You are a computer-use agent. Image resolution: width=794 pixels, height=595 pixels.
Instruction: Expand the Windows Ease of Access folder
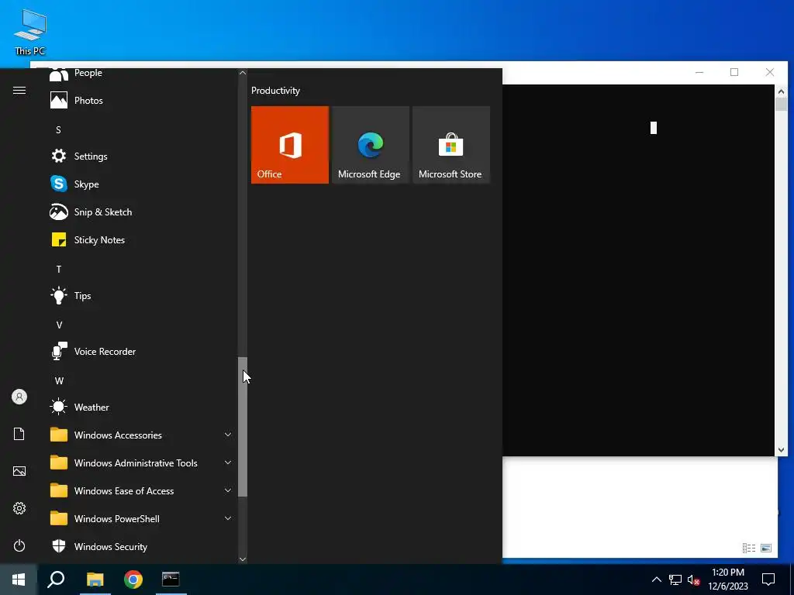point(140,490)
